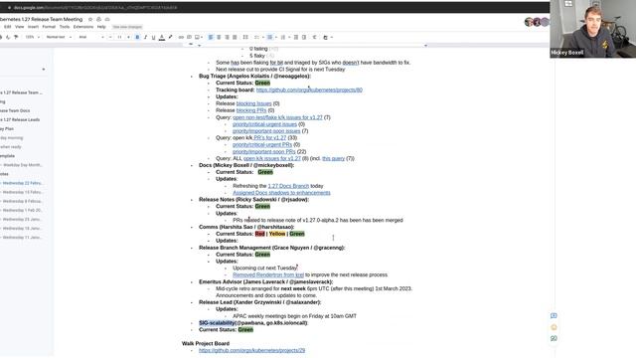The image size is (636, 358).
Task: Open the Format menu
Action: pos(49,27)
